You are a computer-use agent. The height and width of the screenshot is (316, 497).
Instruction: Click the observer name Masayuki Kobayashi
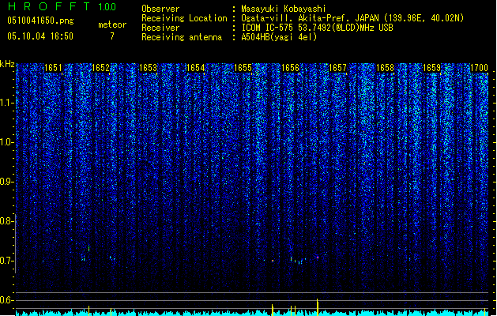pos(284,9)
